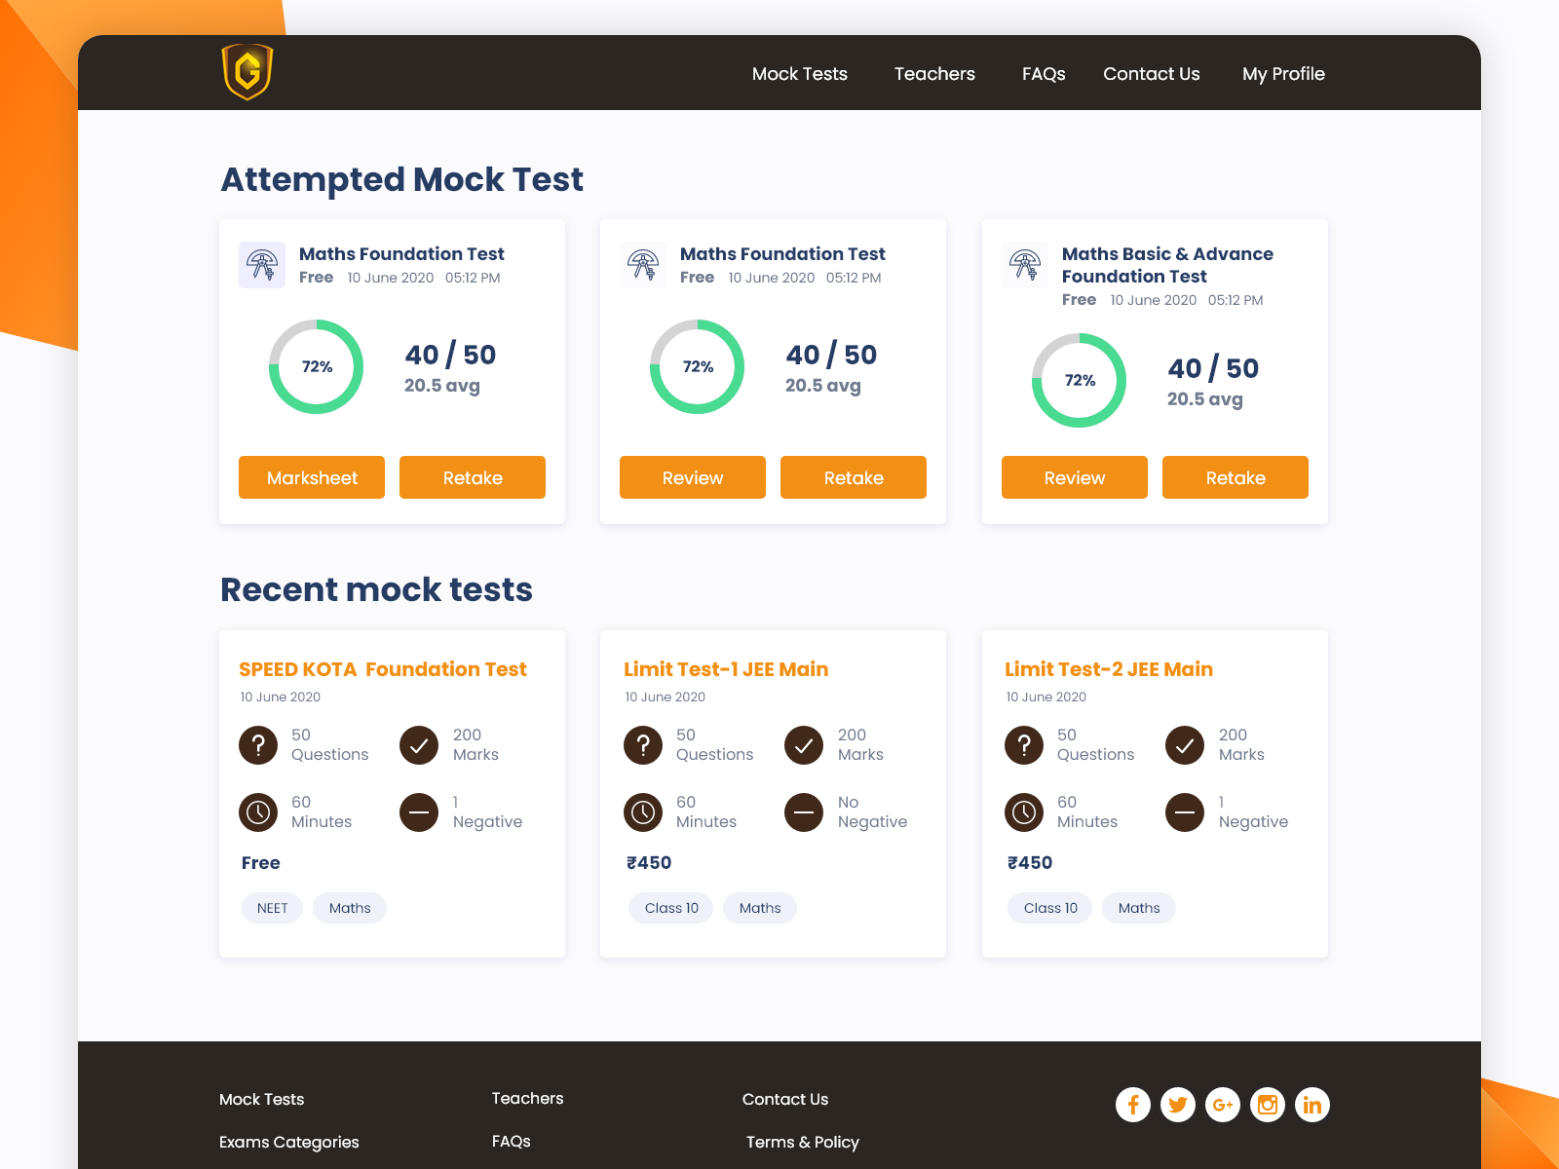Open the Instagram social icon in footer
1559x1169 pixels.
(x=1267, y=1105)
